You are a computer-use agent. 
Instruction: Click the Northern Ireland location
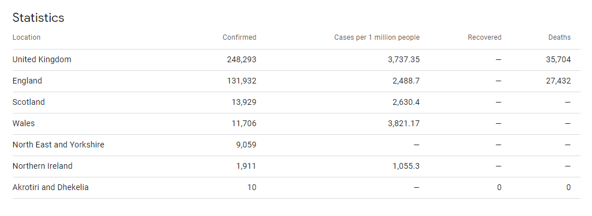pos(42,166)
